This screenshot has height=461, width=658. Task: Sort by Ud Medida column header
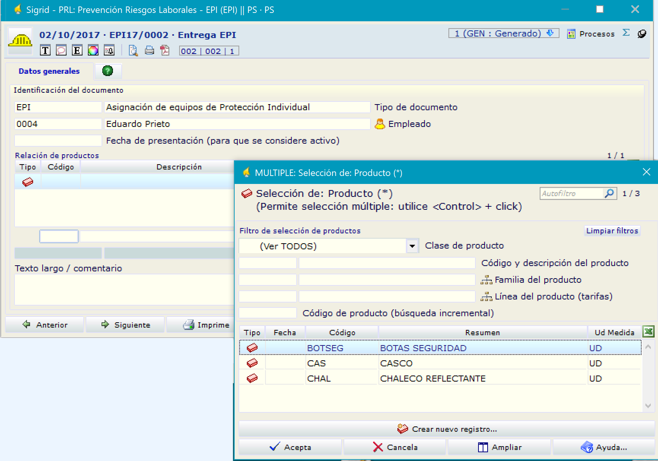point(614,333)
